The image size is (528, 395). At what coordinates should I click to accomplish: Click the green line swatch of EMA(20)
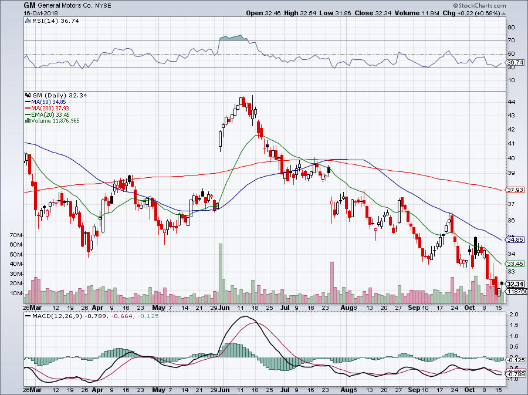click(x=28, y=115)
